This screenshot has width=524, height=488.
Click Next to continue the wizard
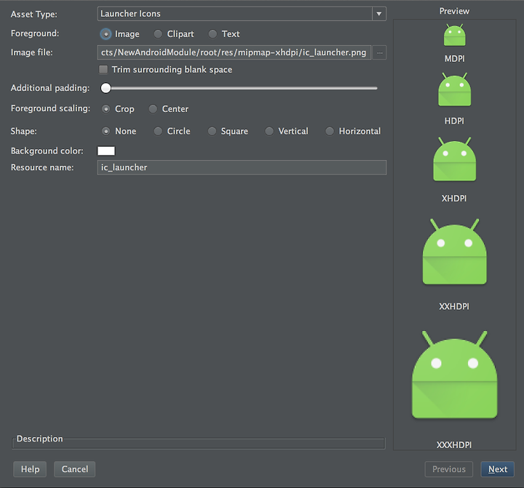497,469
